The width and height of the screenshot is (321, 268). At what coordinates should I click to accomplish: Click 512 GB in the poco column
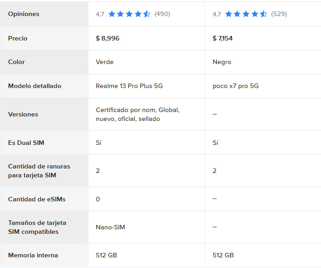[x=223, y=255]
